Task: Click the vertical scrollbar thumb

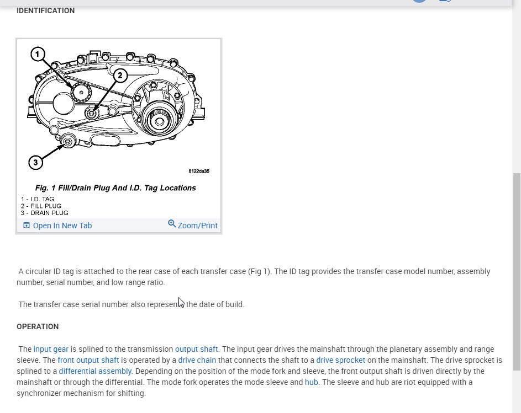Action: [x=517, y=271]
